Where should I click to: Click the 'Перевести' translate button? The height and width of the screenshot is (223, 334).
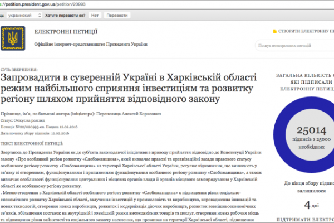[x=117, y=16]
